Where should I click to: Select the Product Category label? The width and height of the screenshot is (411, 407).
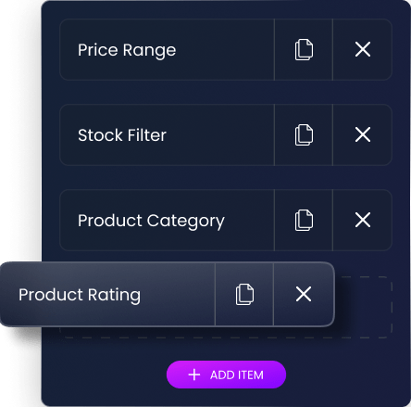tap(151, 221)
